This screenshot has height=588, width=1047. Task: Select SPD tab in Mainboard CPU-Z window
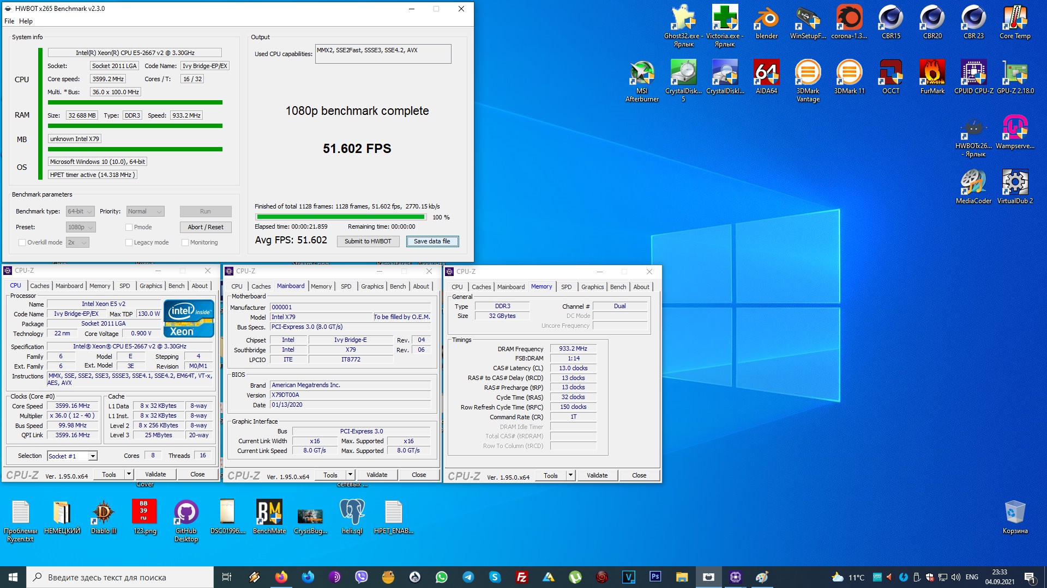[x=346, y=286]
